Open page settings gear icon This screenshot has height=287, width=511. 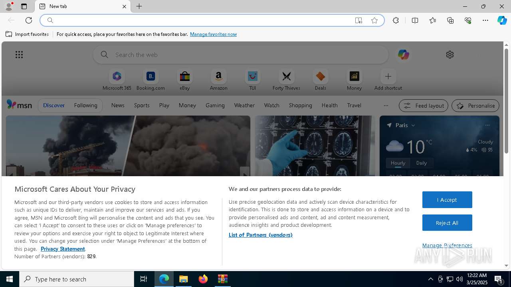coord(450,55)
